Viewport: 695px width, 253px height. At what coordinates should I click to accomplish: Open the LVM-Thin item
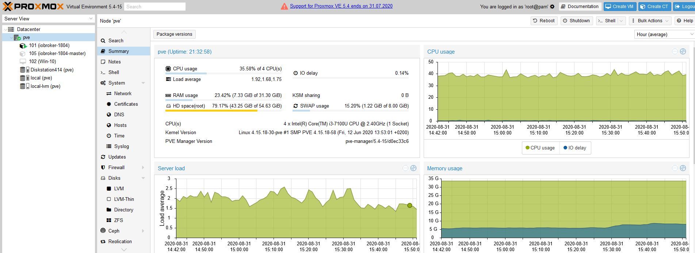[123, 199]
